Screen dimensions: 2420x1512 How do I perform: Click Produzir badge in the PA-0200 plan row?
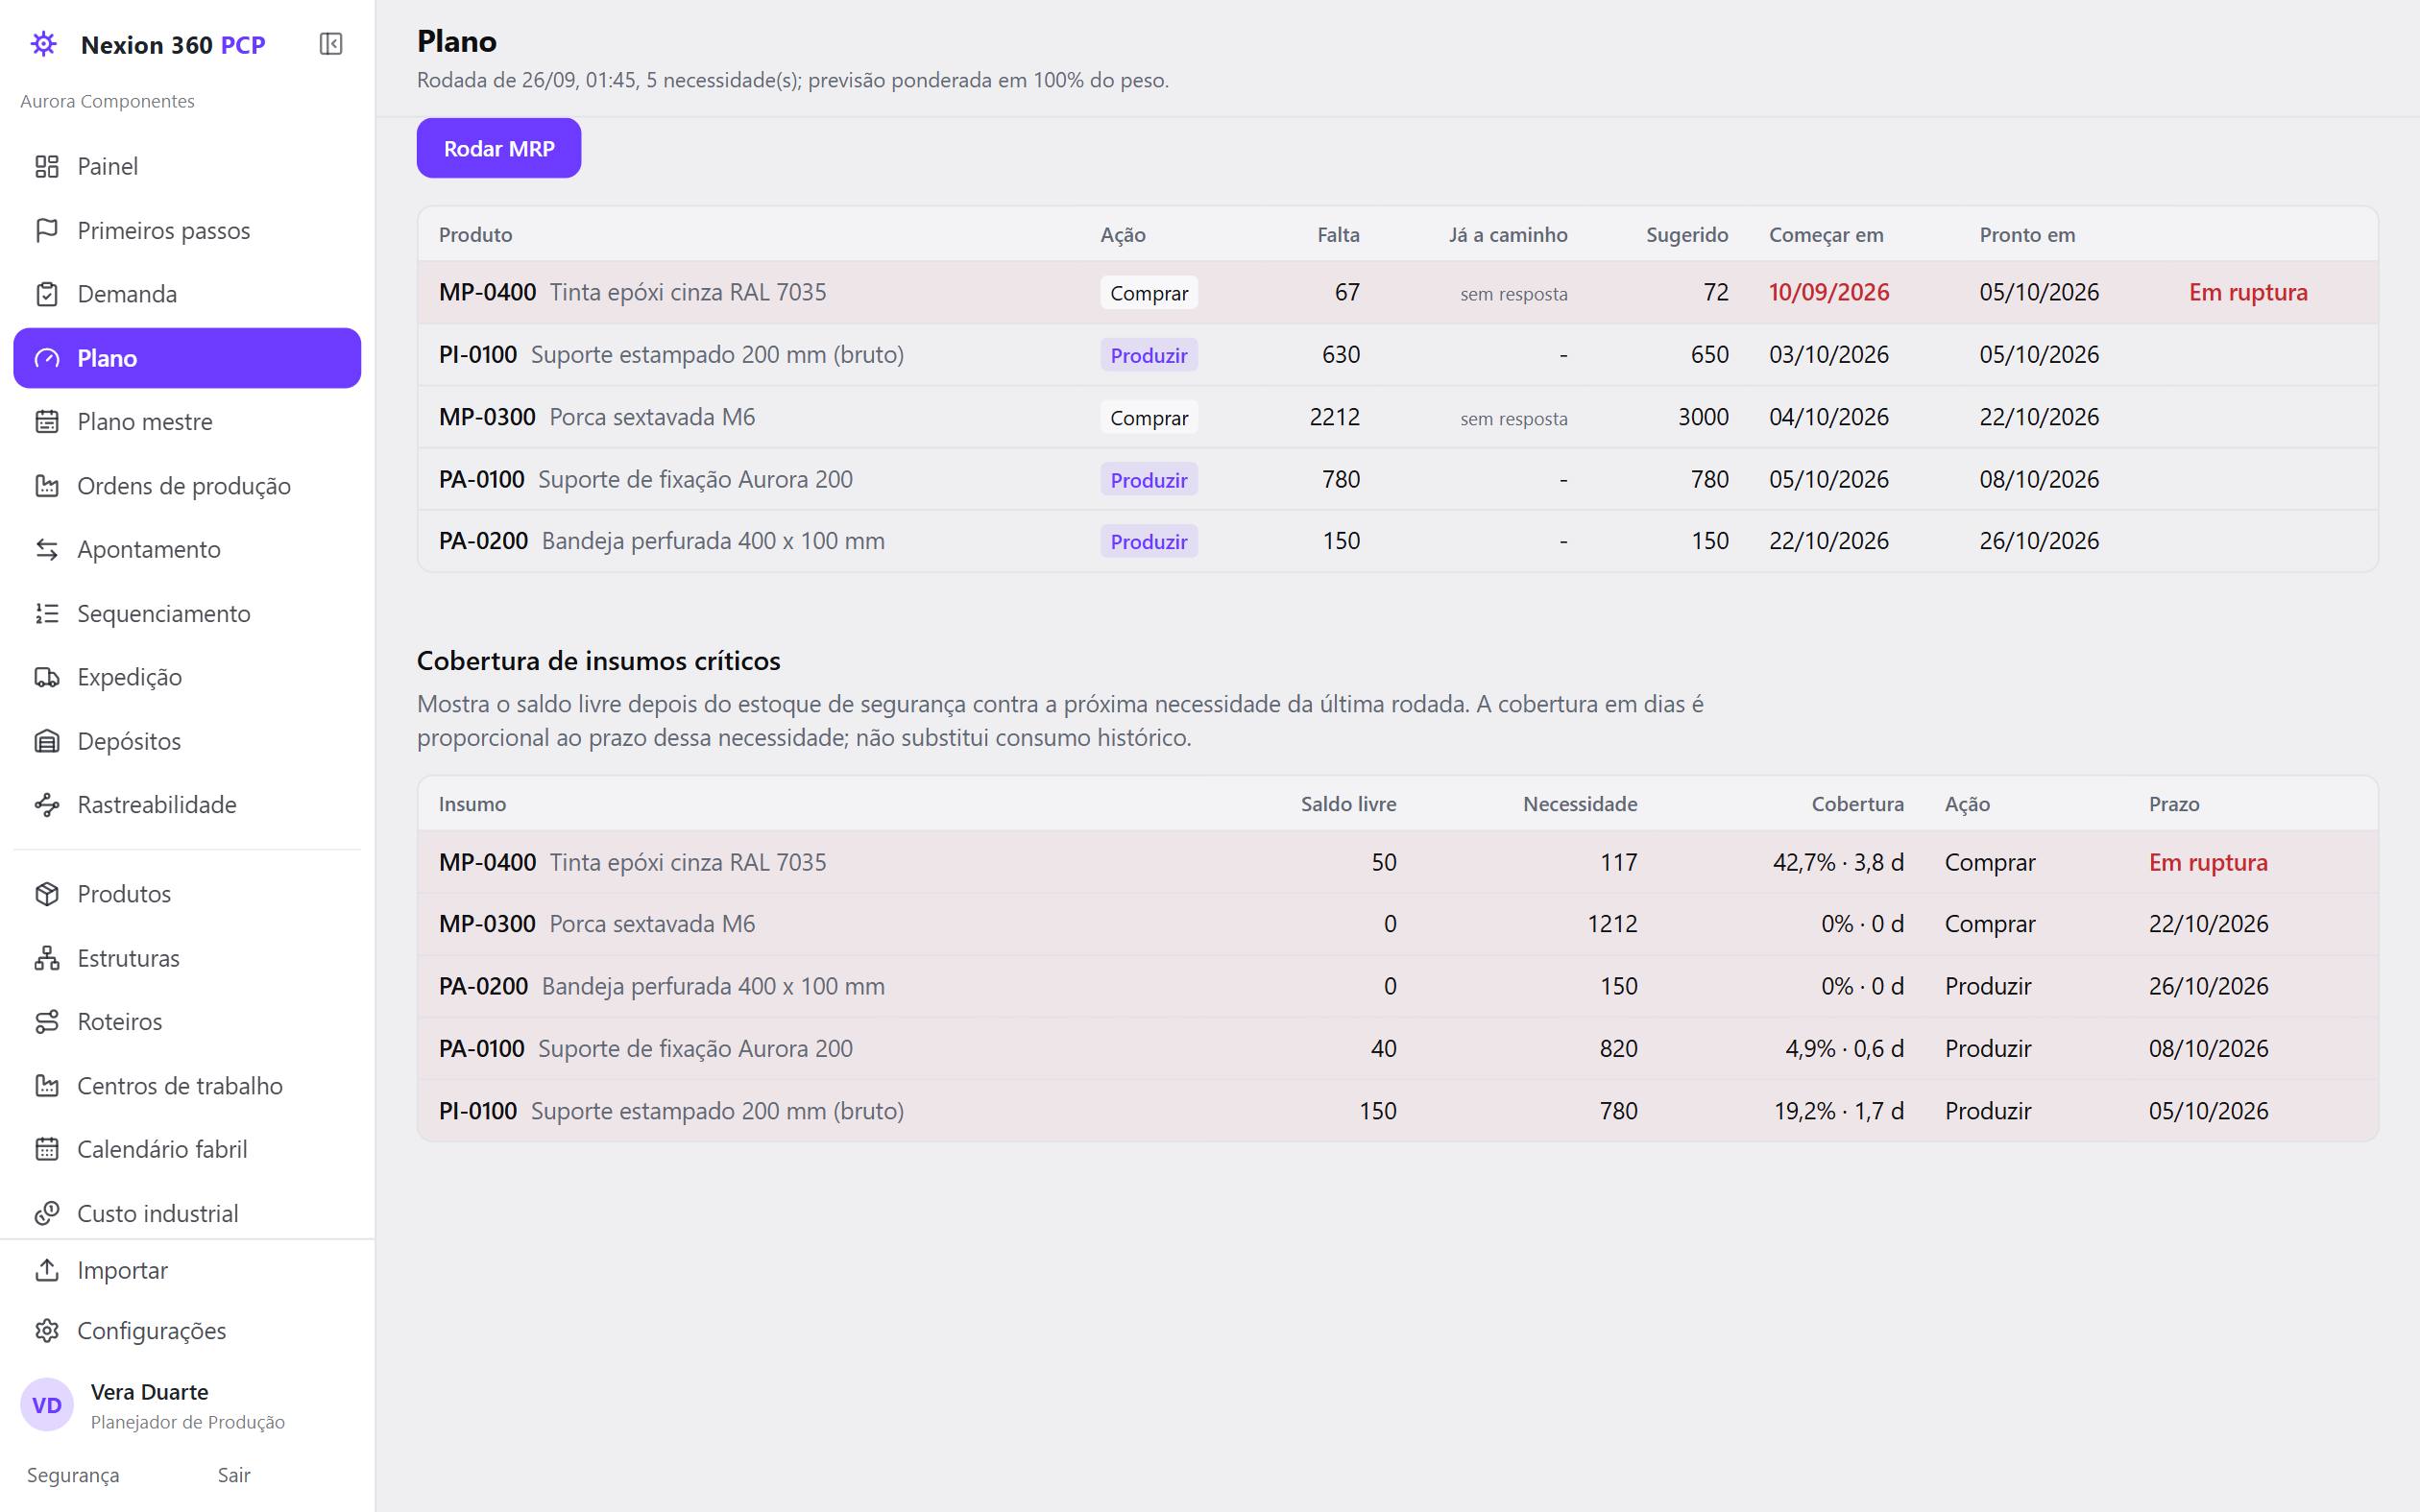pos(1149,542)
